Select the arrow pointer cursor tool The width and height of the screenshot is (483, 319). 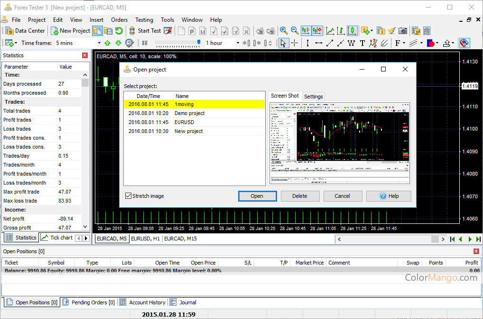click(x=283, y=43)
